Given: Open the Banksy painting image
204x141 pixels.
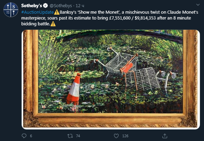Looking at the screenshot, I should 110,79.
